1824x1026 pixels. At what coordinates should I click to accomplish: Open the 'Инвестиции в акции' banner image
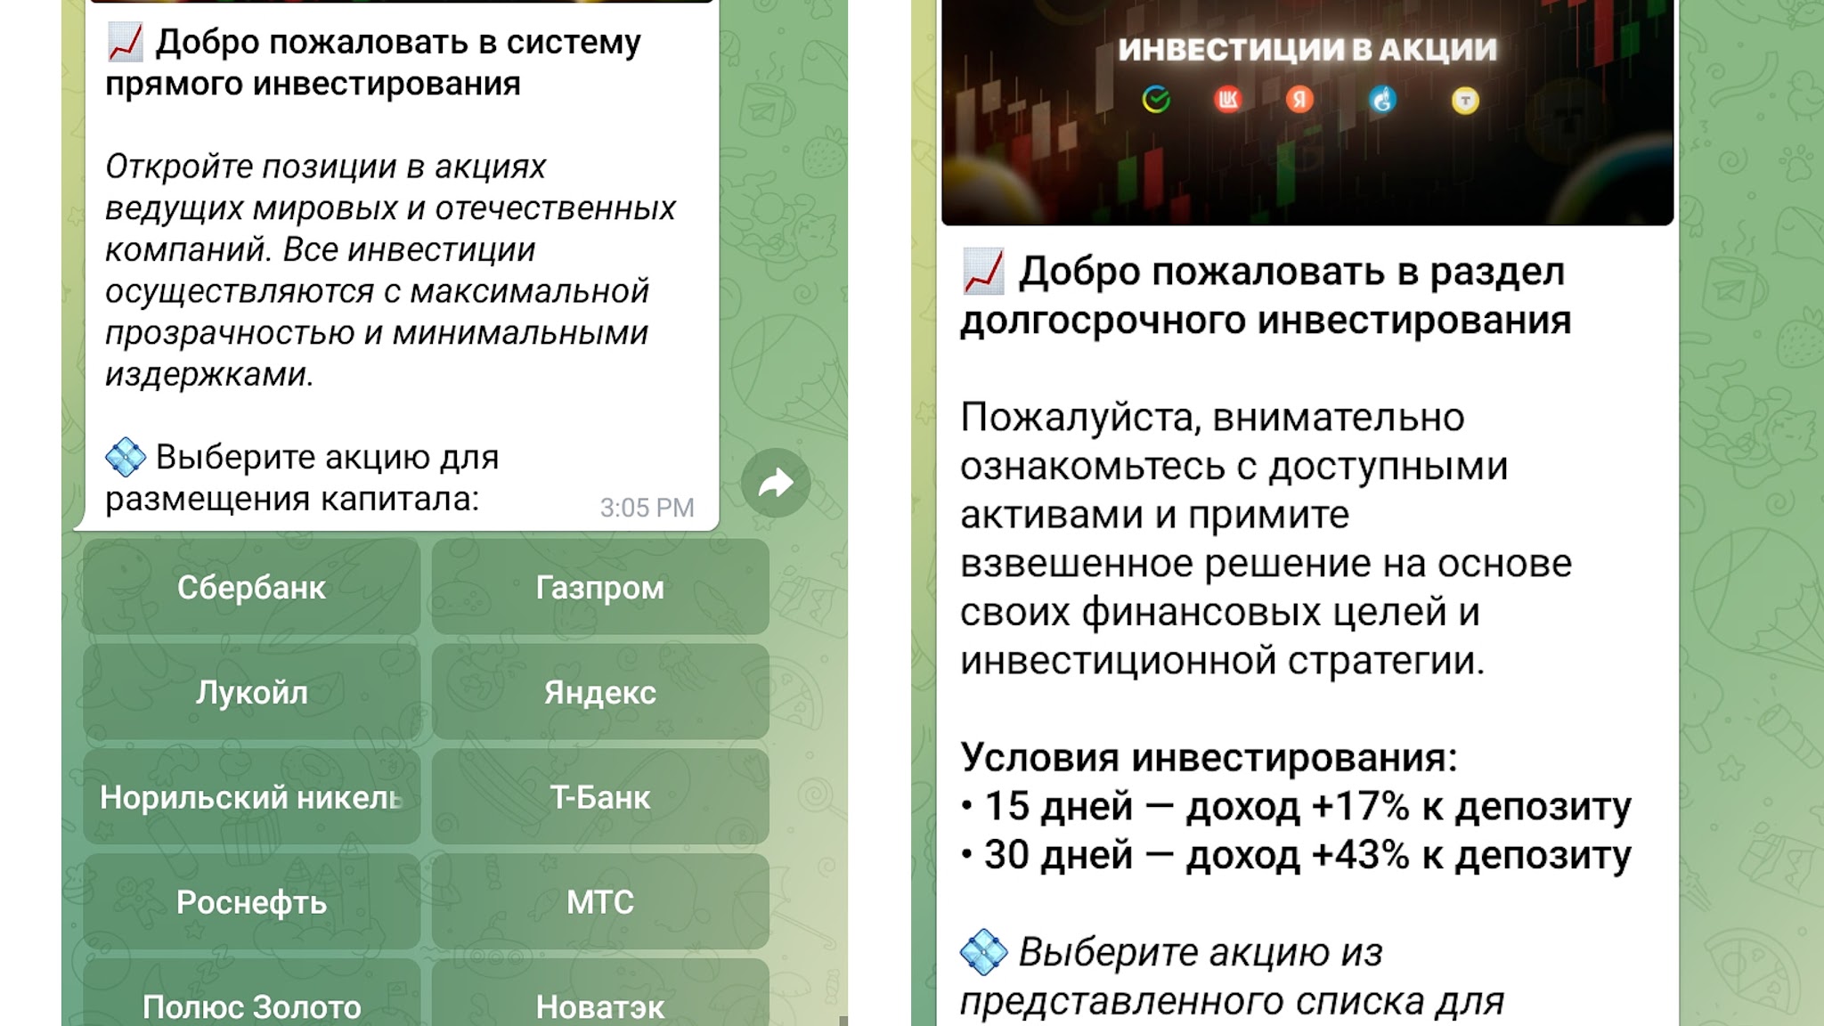(1307, 112)
